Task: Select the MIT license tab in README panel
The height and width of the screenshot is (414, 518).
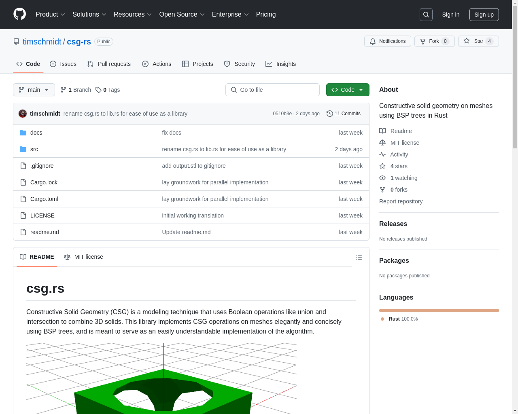Action: click(x=84, y=257)
